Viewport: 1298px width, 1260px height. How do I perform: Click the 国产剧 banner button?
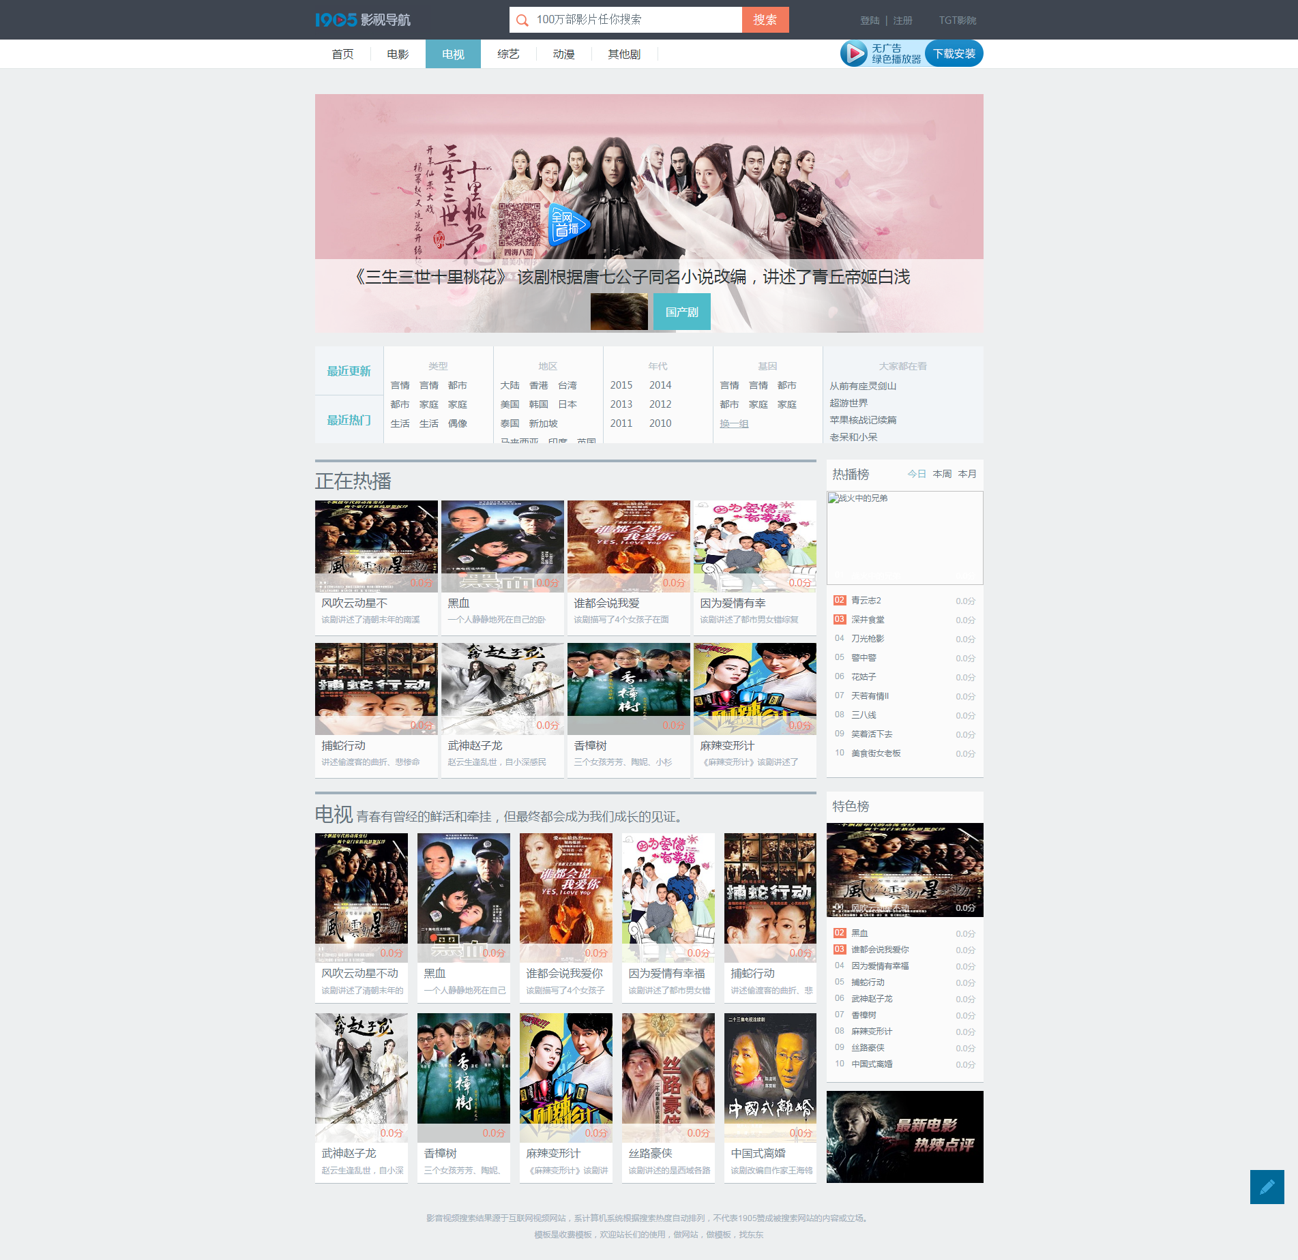[x=682, y=312]
